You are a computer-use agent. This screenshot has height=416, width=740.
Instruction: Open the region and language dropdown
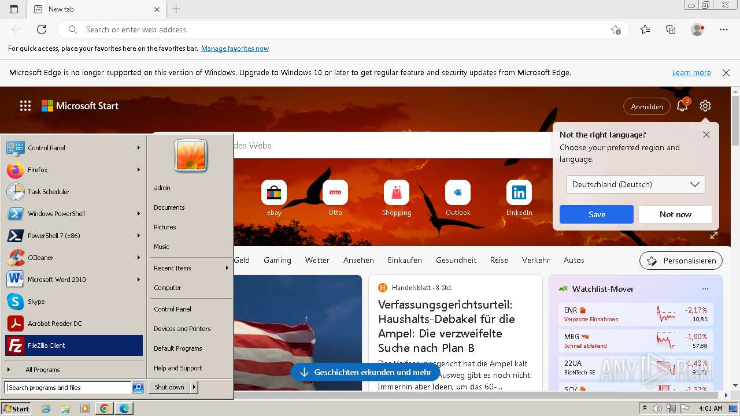pyautogui.click(x=635, y=184)
